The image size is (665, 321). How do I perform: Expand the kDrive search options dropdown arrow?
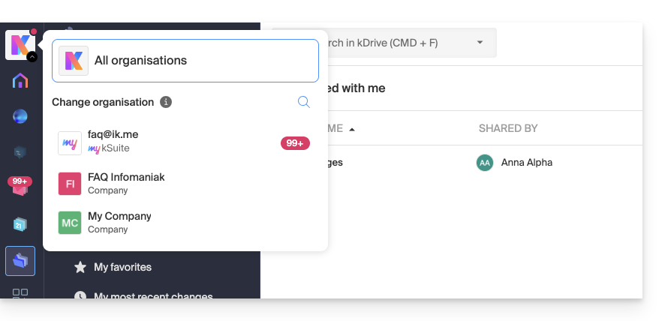pyautogui.click(x=480, y=43)
